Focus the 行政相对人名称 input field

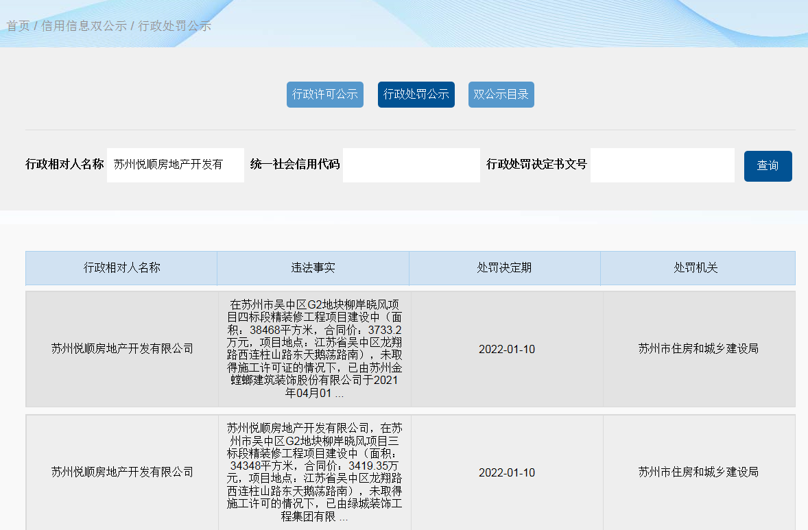(x=176, y=165)
